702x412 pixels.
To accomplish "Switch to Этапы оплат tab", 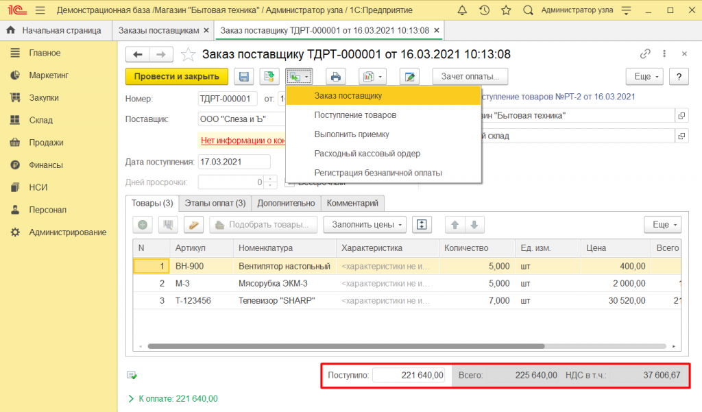I will [x=215, y=203].
